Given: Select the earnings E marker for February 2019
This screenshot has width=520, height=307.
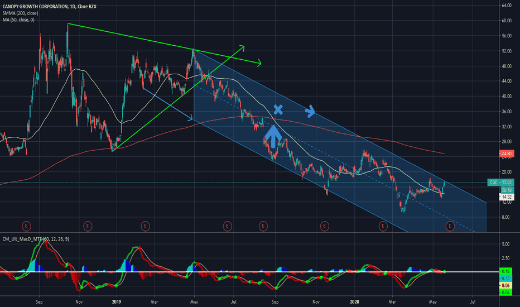Looking at the screenshot, I should tap(145, 227).
